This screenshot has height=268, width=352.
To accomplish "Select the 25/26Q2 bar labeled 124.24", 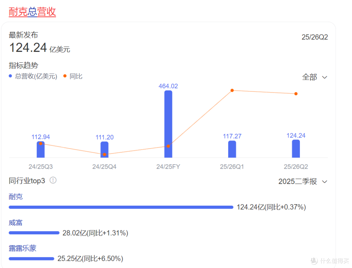I will pos(296,149).
